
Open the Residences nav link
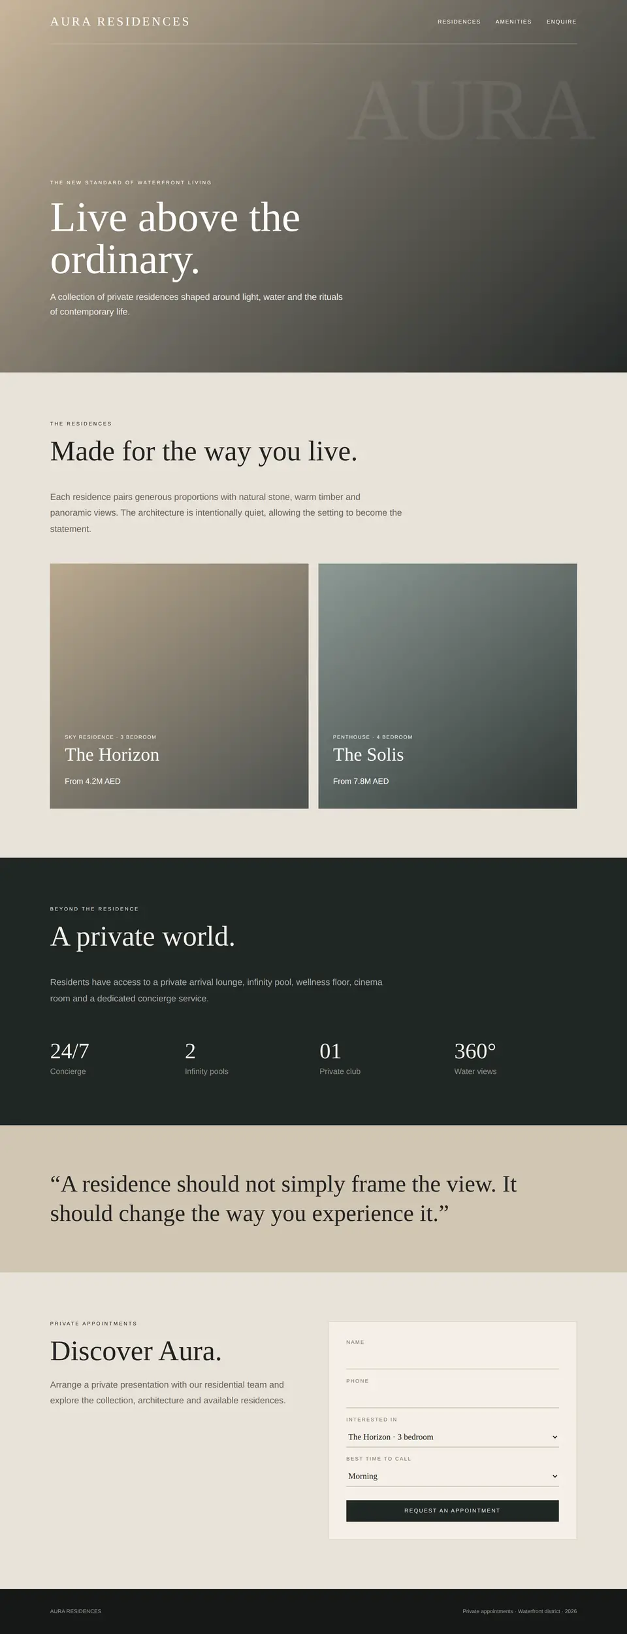pos(459,22)
